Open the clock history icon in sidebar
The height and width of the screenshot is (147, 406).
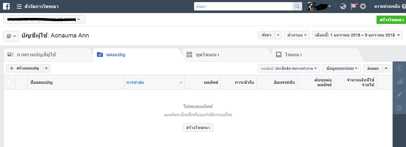399,108
